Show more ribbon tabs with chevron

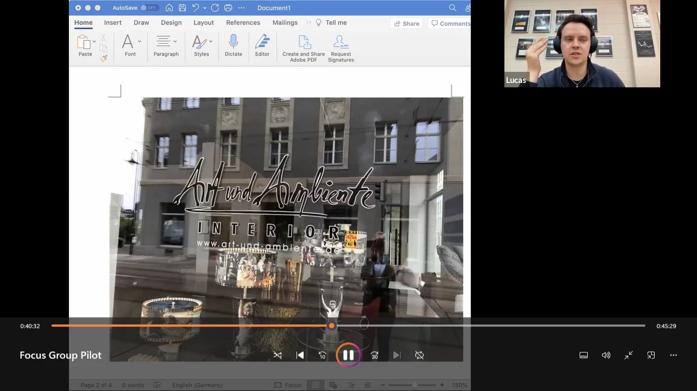coord(308,22)
